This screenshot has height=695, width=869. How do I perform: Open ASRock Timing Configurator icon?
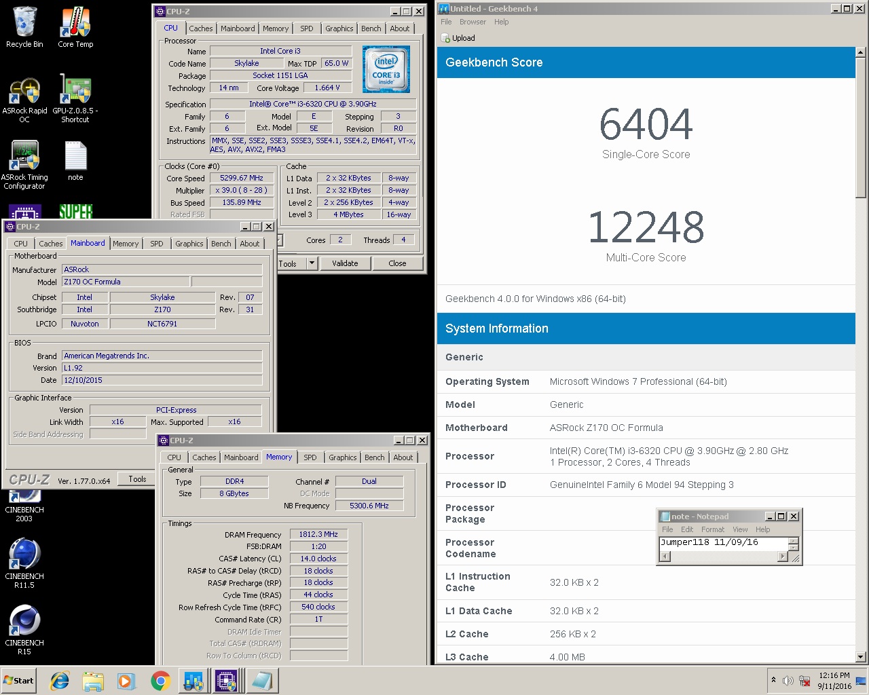24,164
